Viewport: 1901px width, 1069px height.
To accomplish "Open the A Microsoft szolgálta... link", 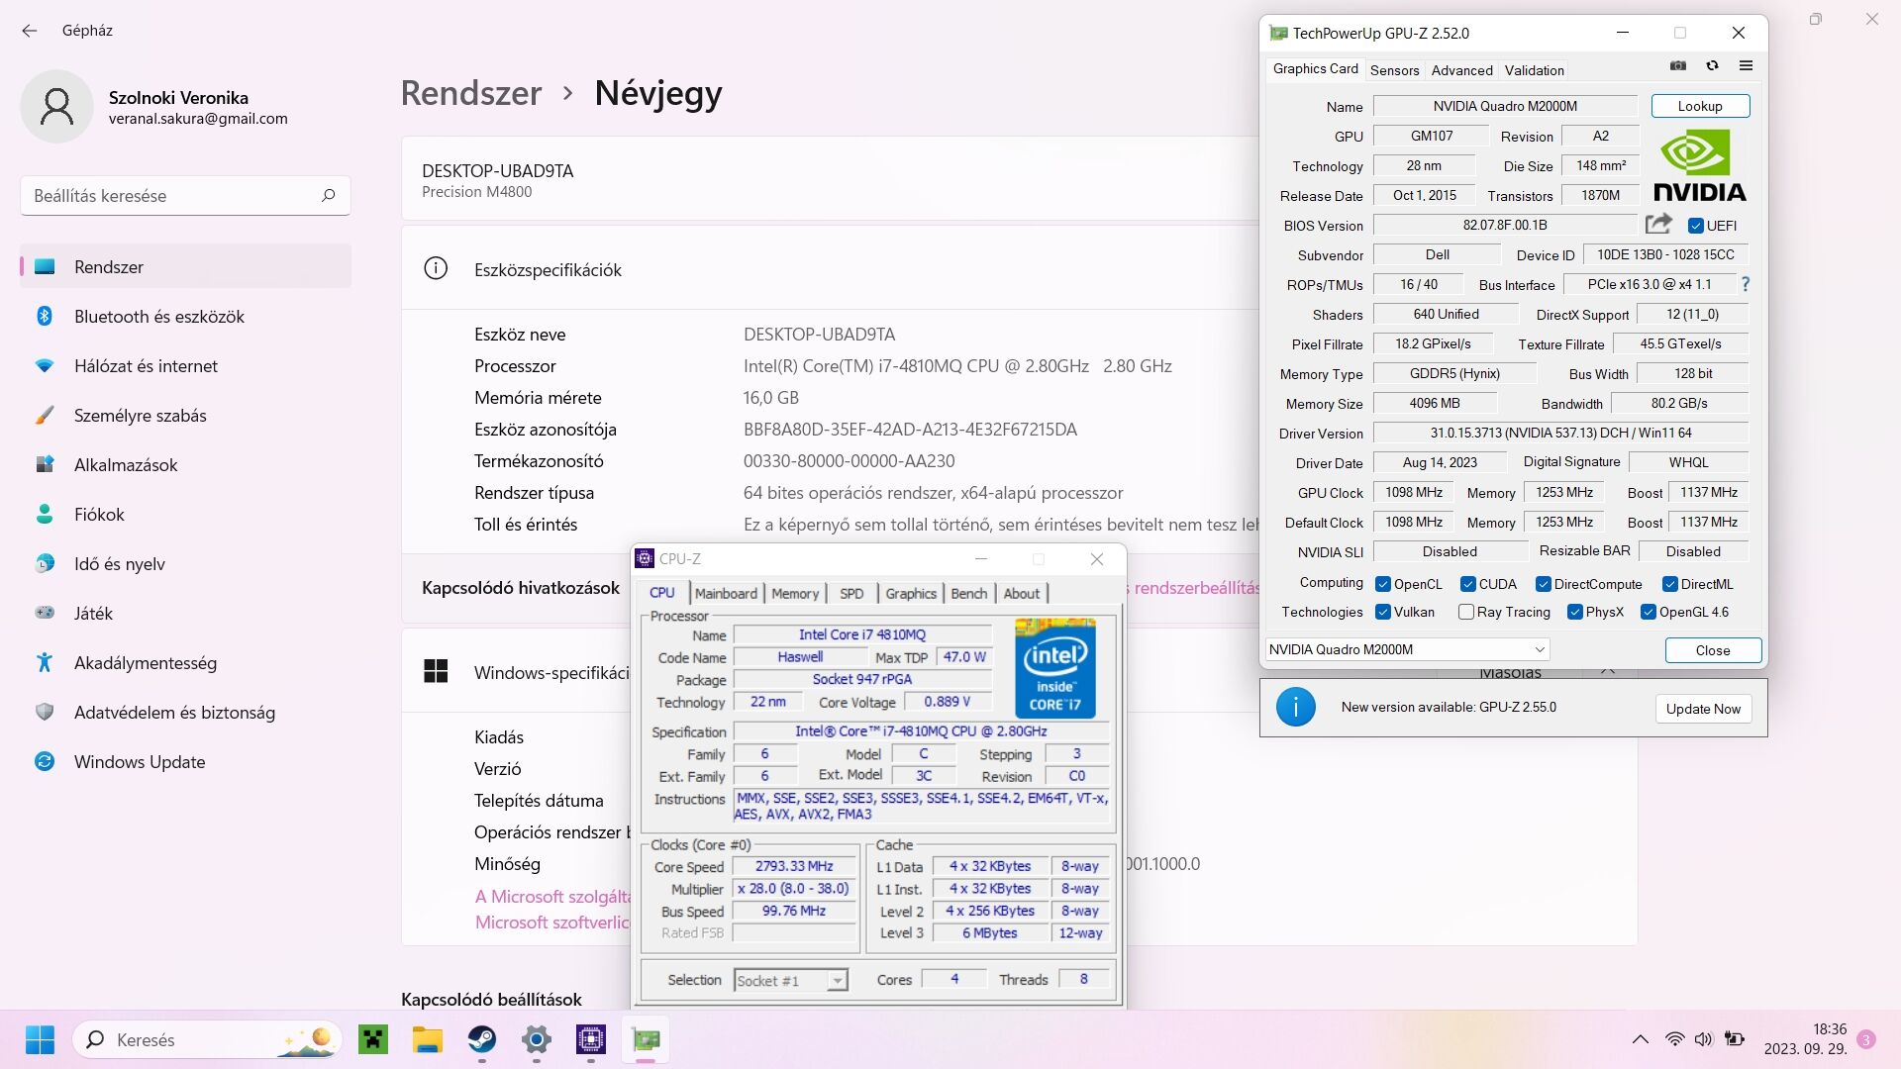I will 552,897.
